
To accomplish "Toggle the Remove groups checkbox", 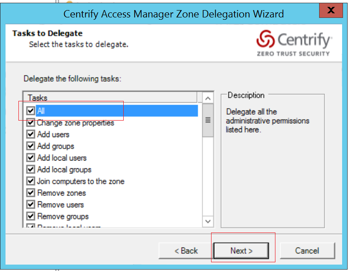I will click(x=31, y=216).
